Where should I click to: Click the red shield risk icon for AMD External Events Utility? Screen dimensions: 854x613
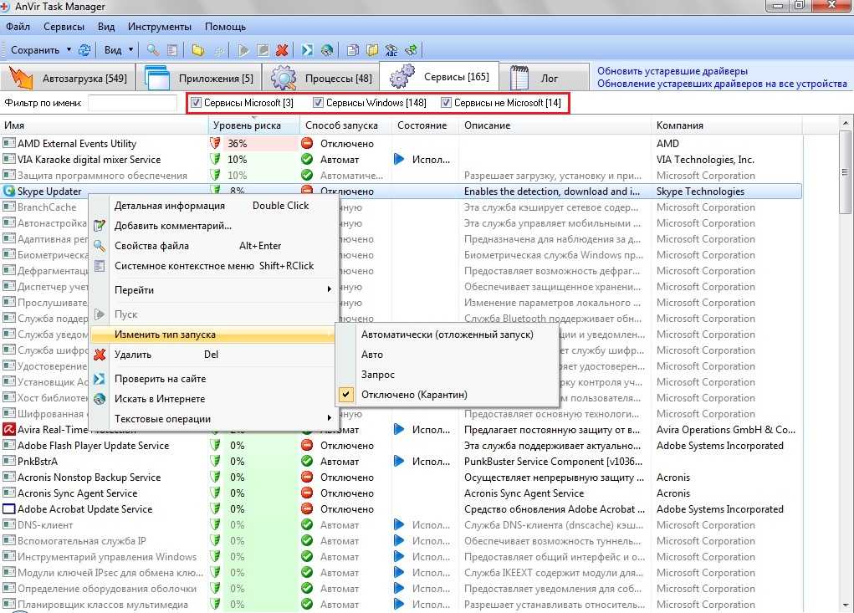[x=216, y=143]
